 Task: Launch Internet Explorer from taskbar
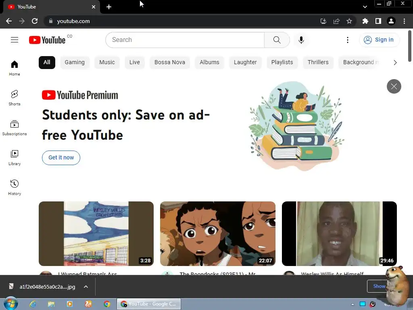pyautogui.click(x=33, y=304)
